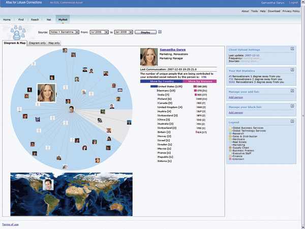Image resolution: width=305 pixels, height=229 pixels.
Task: Open the Tools link
Action: pos(254,11)
